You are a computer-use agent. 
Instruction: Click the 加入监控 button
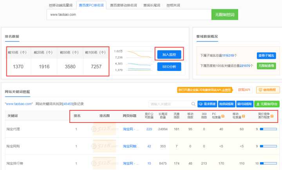coord(169,55)
